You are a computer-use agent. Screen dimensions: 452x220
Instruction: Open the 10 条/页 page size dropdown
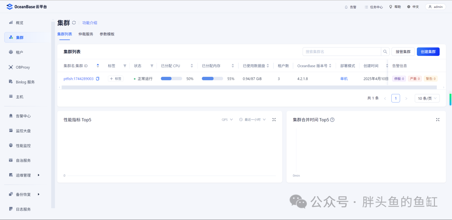427,99
